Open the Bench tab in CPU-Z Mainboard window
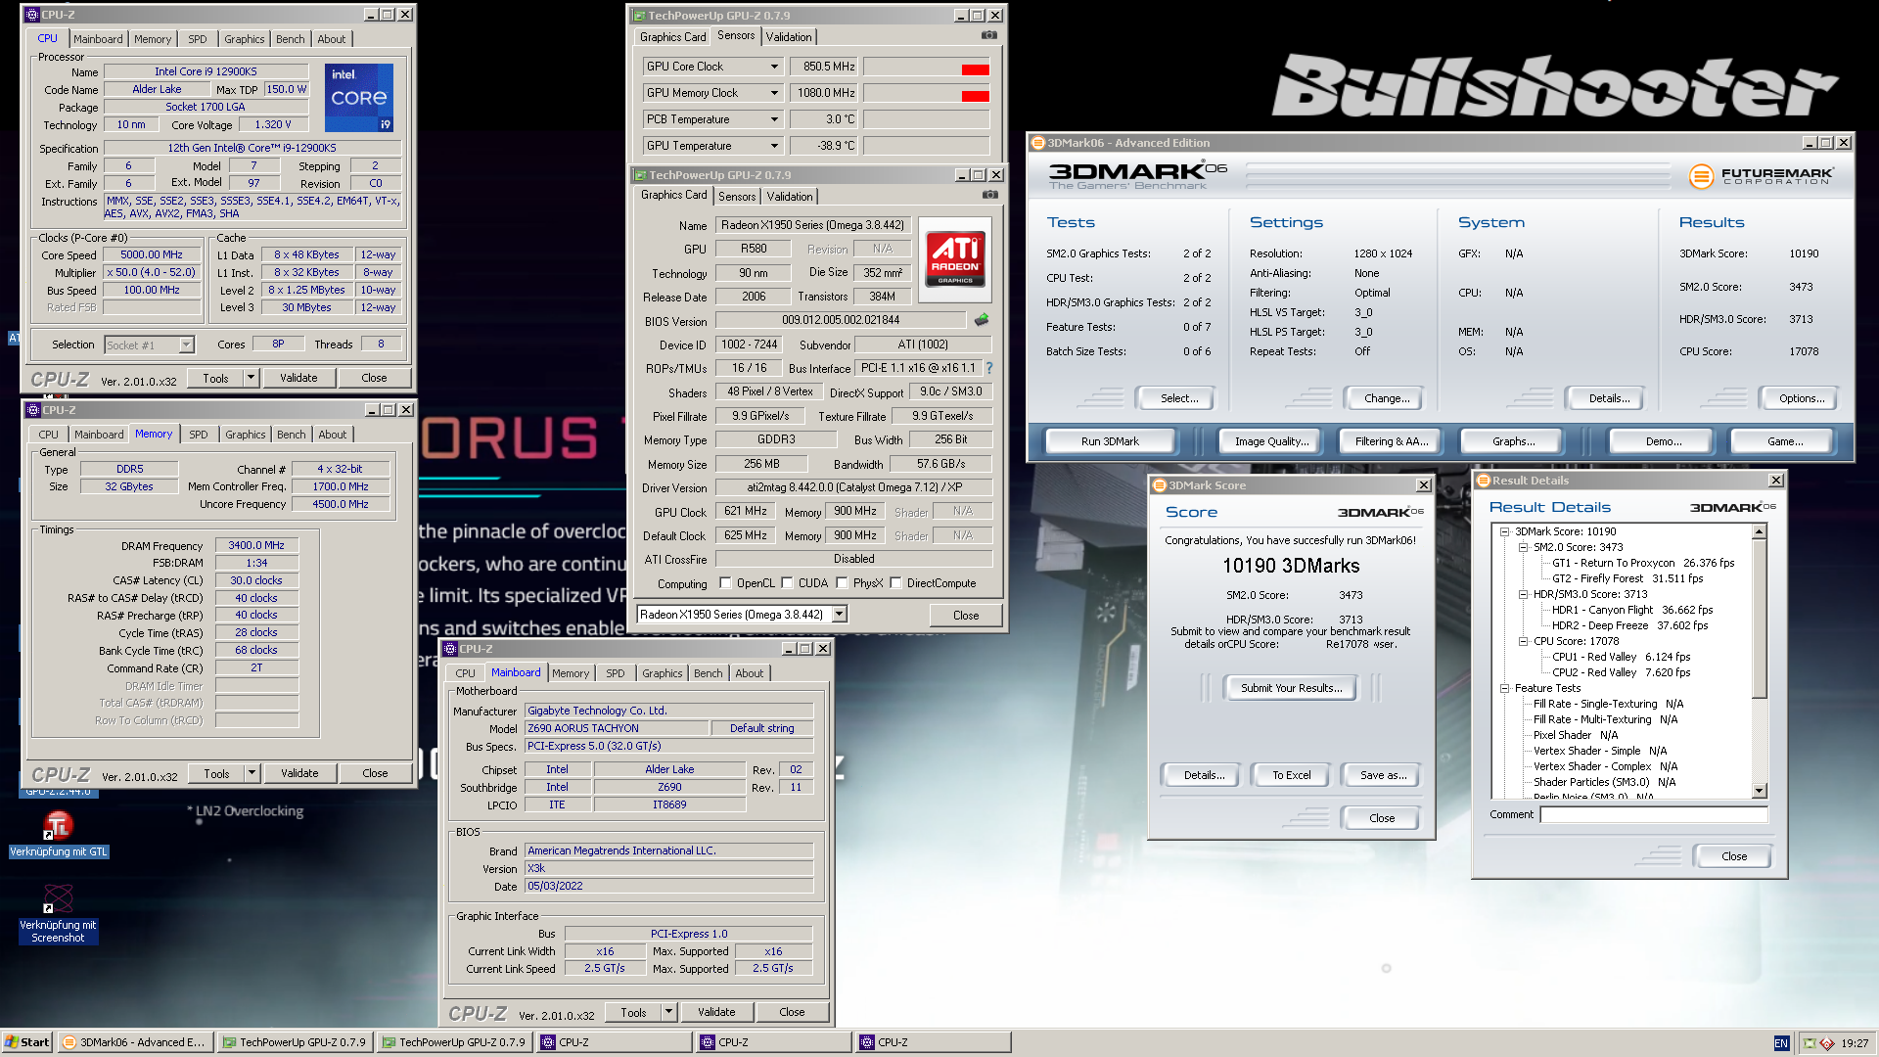 [x=708, y=673]
